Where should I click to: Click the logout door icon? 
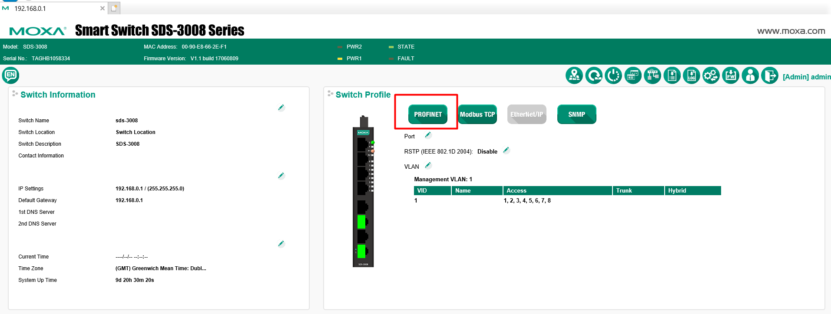pos(770,76)
